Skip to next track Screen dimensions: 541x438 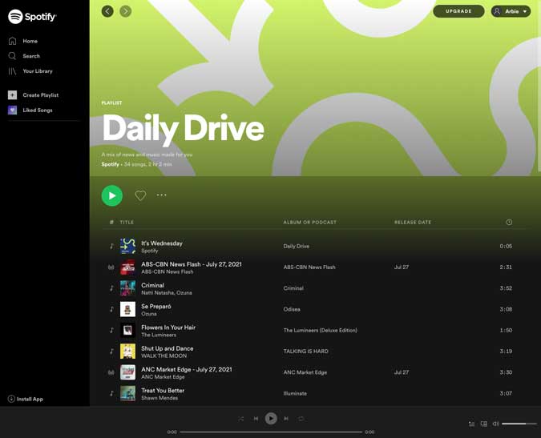(x=286, y=418)
